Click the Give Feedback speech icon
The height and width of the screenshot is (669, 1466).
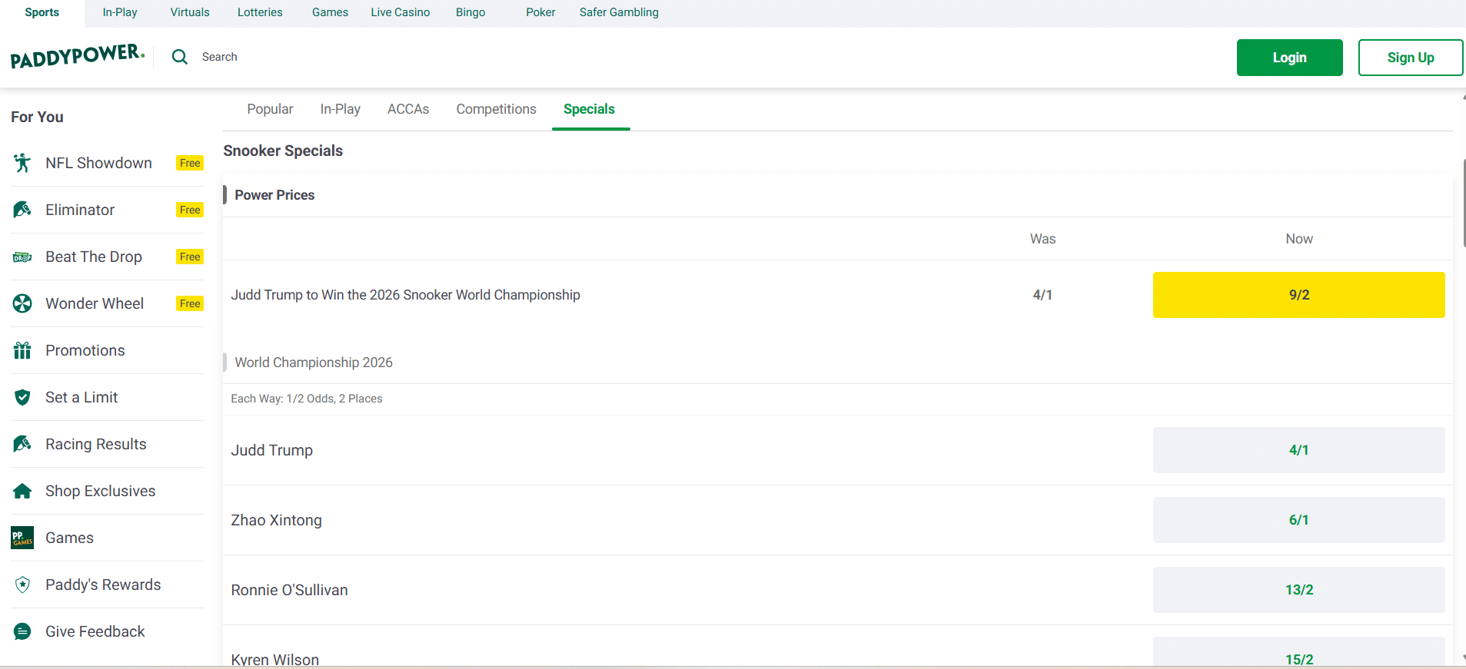(x=22, y=631)
